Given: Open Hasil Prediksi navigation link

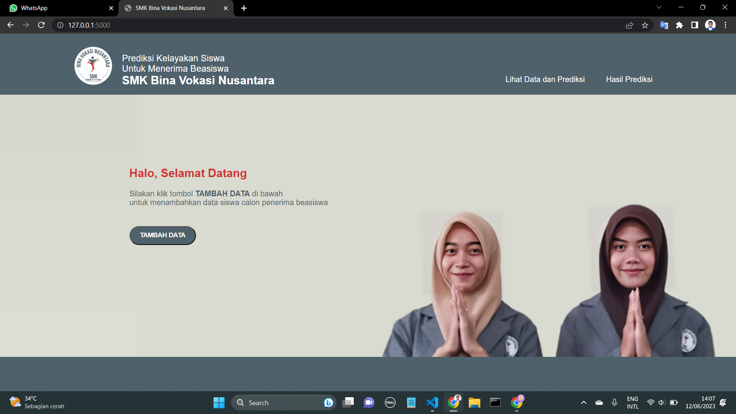Looking at the screenshot, I should (629, 79).
